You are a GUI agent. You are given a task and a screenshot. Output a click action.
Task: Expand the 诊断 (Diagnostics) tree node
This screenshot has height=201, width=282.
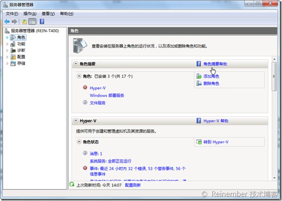(x=8, y=50)
